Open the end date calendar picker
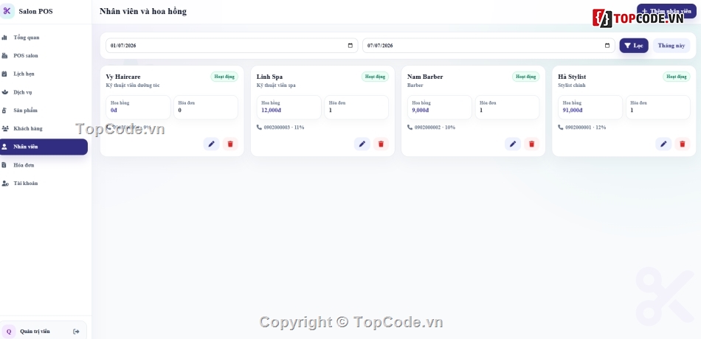 (607, 46)
